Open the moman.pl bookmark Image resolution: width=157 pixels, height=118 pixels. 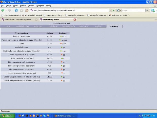coord(11,15)
